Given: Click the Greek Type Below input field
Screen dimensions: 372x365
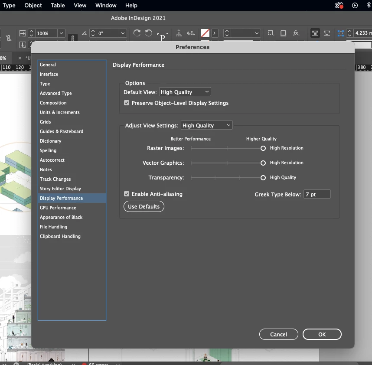Looking at the screenshot, I should (x=317, y=194).
